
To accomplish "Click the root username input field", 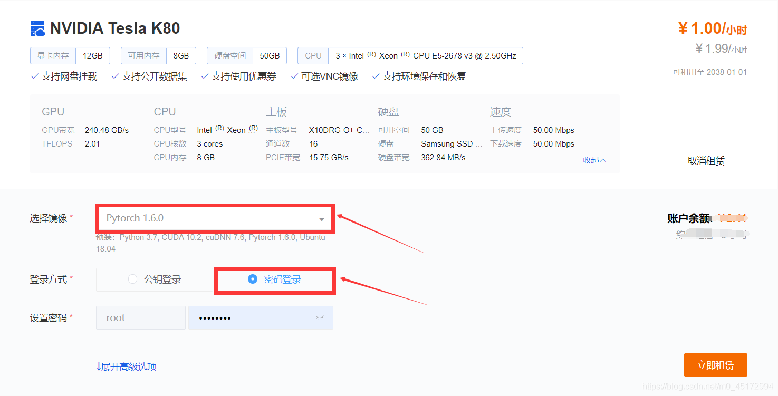I will 140,317.
